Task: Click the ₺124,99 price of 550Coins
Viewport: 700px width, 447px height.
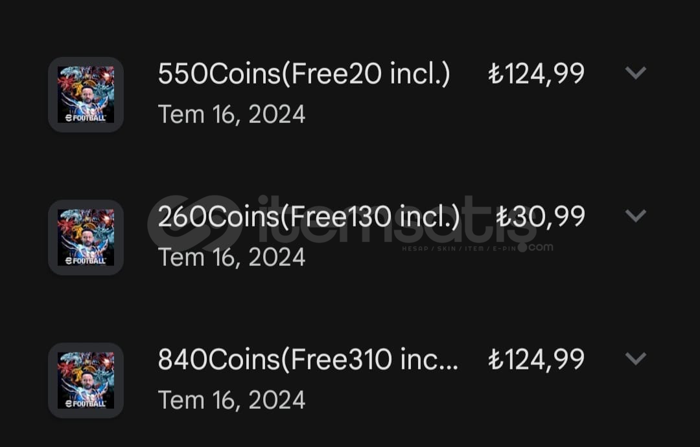Action: coord(536,74)
